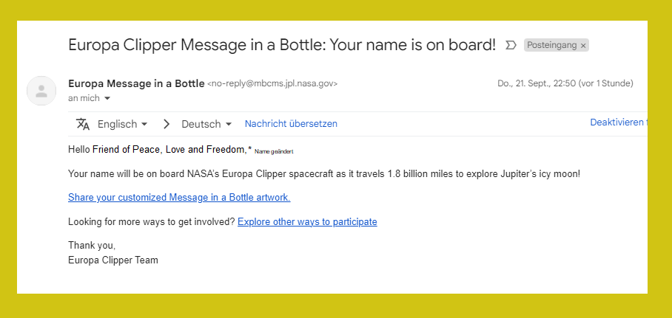Open the Englisch source language dropdown
This screenshot has width=672, height=318.
click(123, 124)
